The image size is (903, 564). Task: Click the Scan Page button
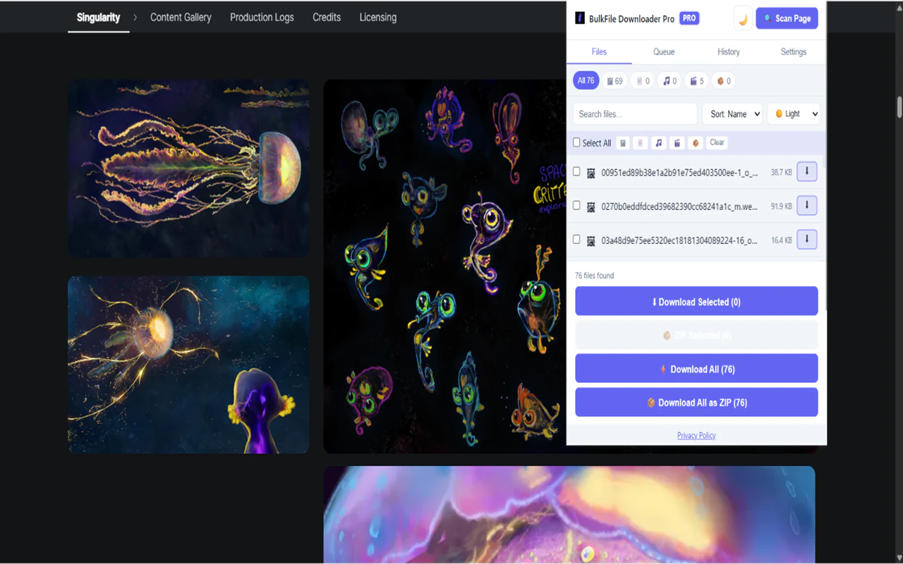(x=787, y=18)
